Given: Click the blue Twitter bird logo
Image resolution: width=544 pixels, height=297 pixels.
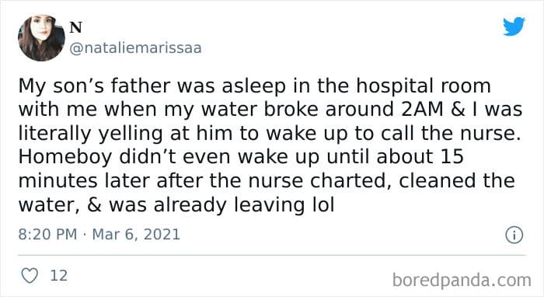Looking at the screenshot, I should pyautogui.click(x=514, y=26).
